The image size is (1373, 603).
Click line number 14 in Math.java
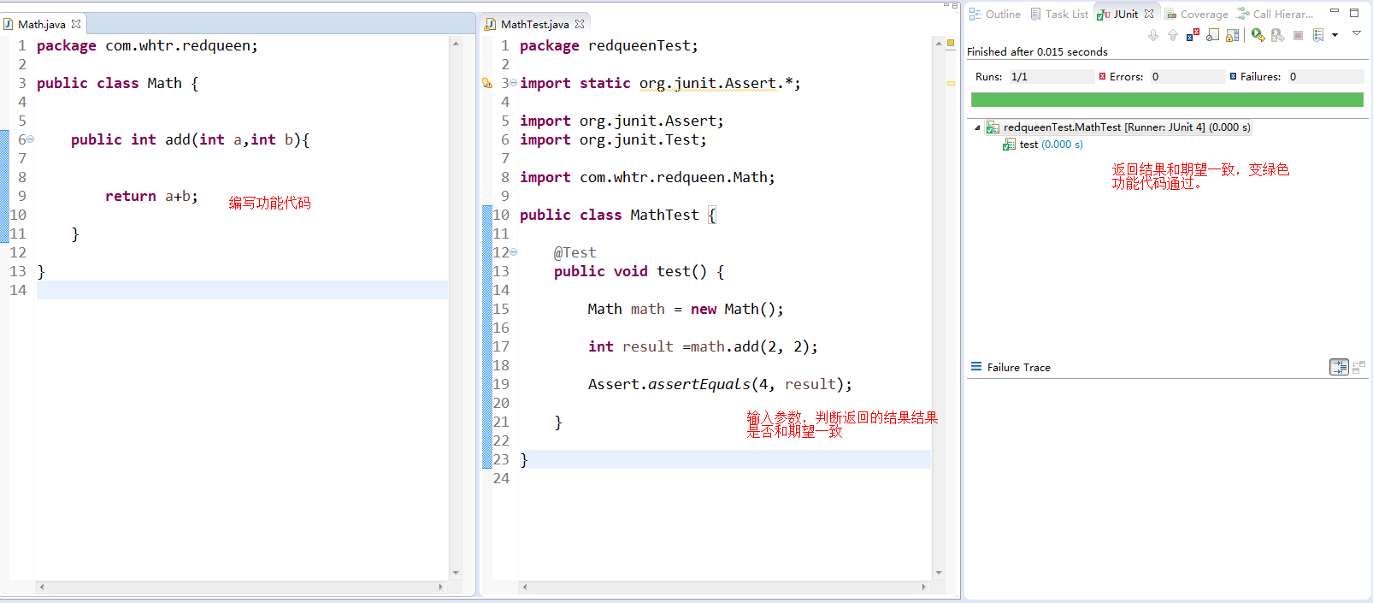point(18,290)
